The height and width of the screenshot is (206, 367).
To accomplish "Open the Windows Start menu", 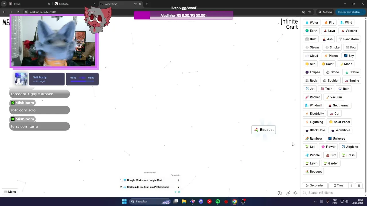I will click(x=124, y=201).
